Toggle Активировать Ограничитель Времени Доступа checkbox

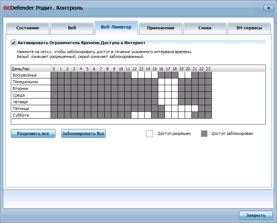14,43
